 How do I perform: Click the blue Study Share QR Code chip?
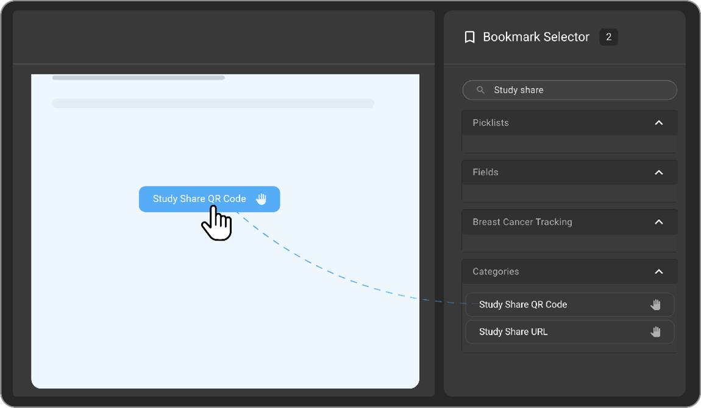click(x=199, y=199)
